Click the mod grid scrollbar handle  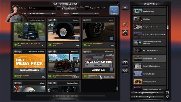[117, 89]
